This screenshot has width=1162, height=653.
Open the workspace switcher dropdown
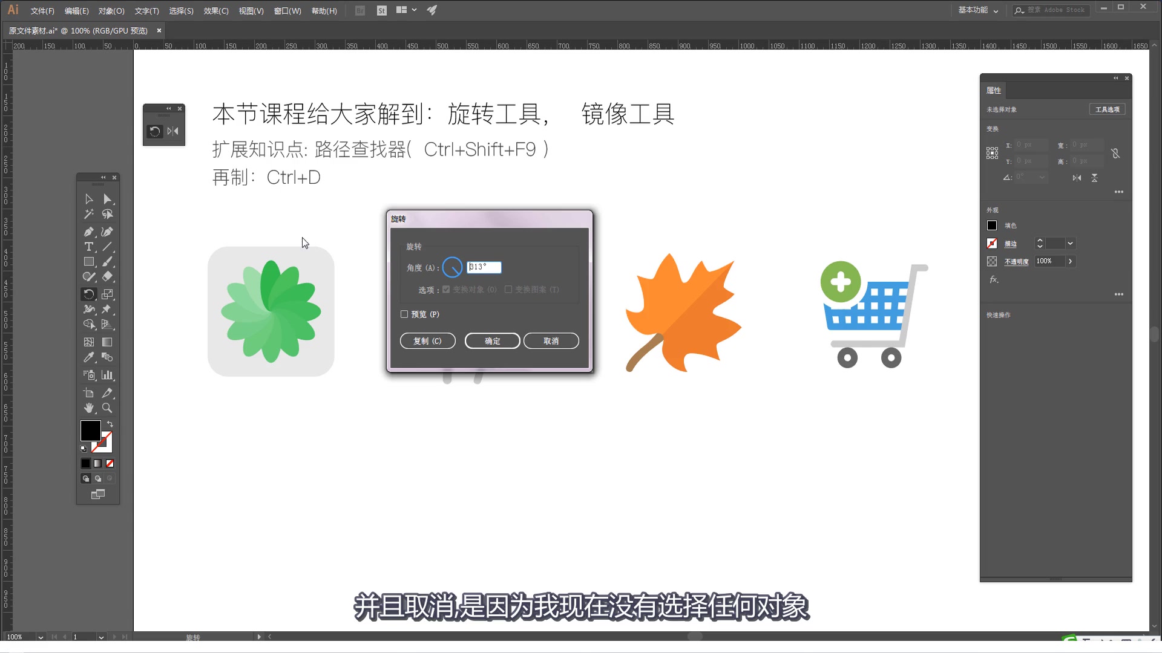[x=978, y=10]
